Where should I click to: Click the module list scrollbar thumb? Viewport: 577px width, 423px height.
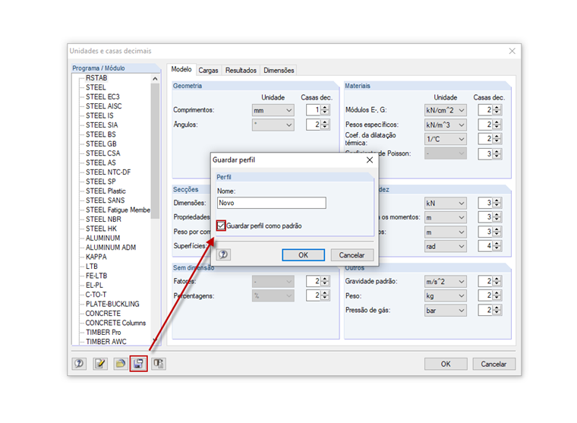click(x=156, y=151)
